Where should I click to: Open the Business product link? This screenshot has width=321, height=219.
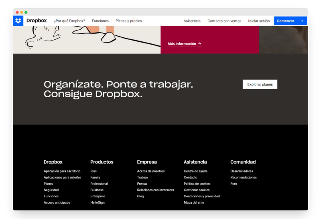[97, 190]
